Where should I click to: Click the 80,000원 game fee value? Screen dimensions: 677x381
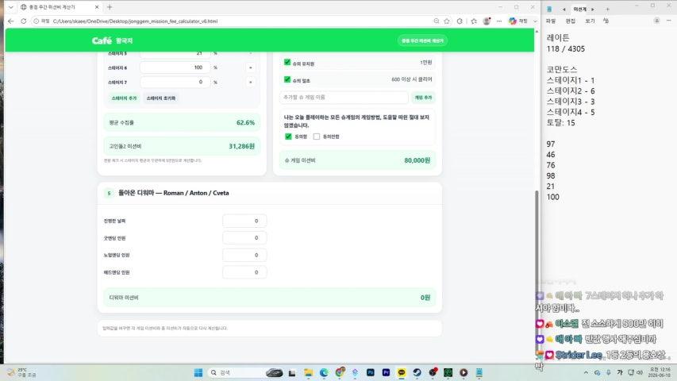(x=417, y=160)
